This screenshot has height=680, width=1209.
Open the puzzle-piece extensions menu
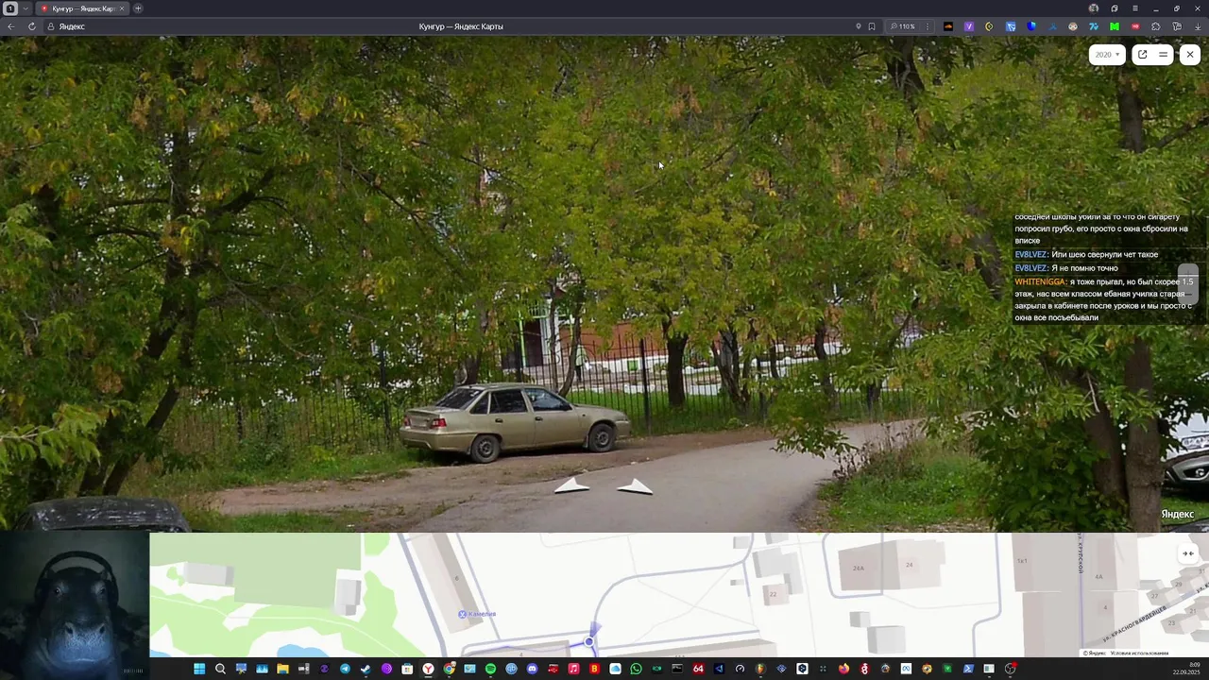point(1155,26)
